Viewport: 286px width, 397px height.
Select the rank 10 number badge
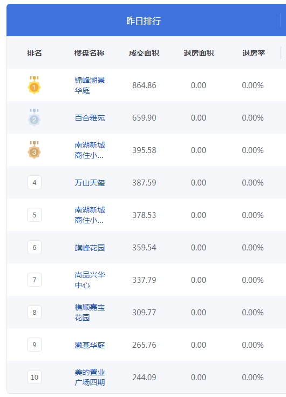35,377
